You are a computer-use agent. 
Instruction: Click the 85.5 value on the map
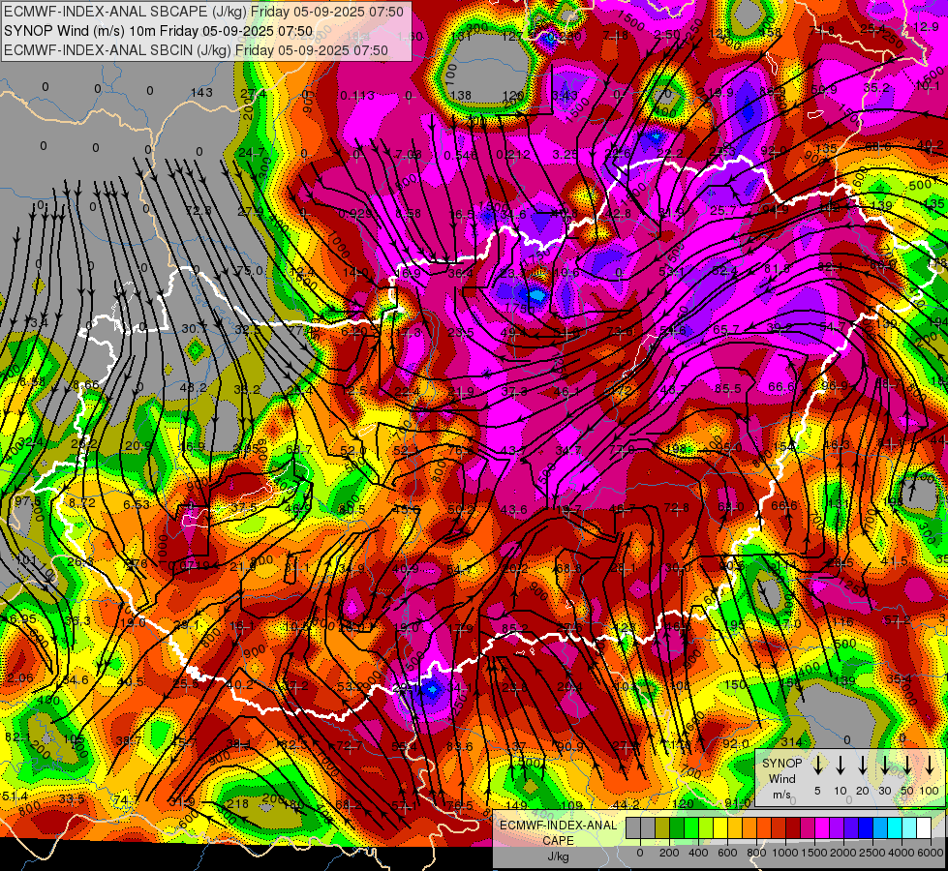click(728, 388)
